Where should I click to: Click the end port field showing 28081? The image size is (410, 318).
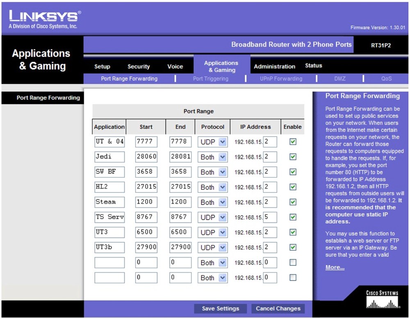(180, 157)
